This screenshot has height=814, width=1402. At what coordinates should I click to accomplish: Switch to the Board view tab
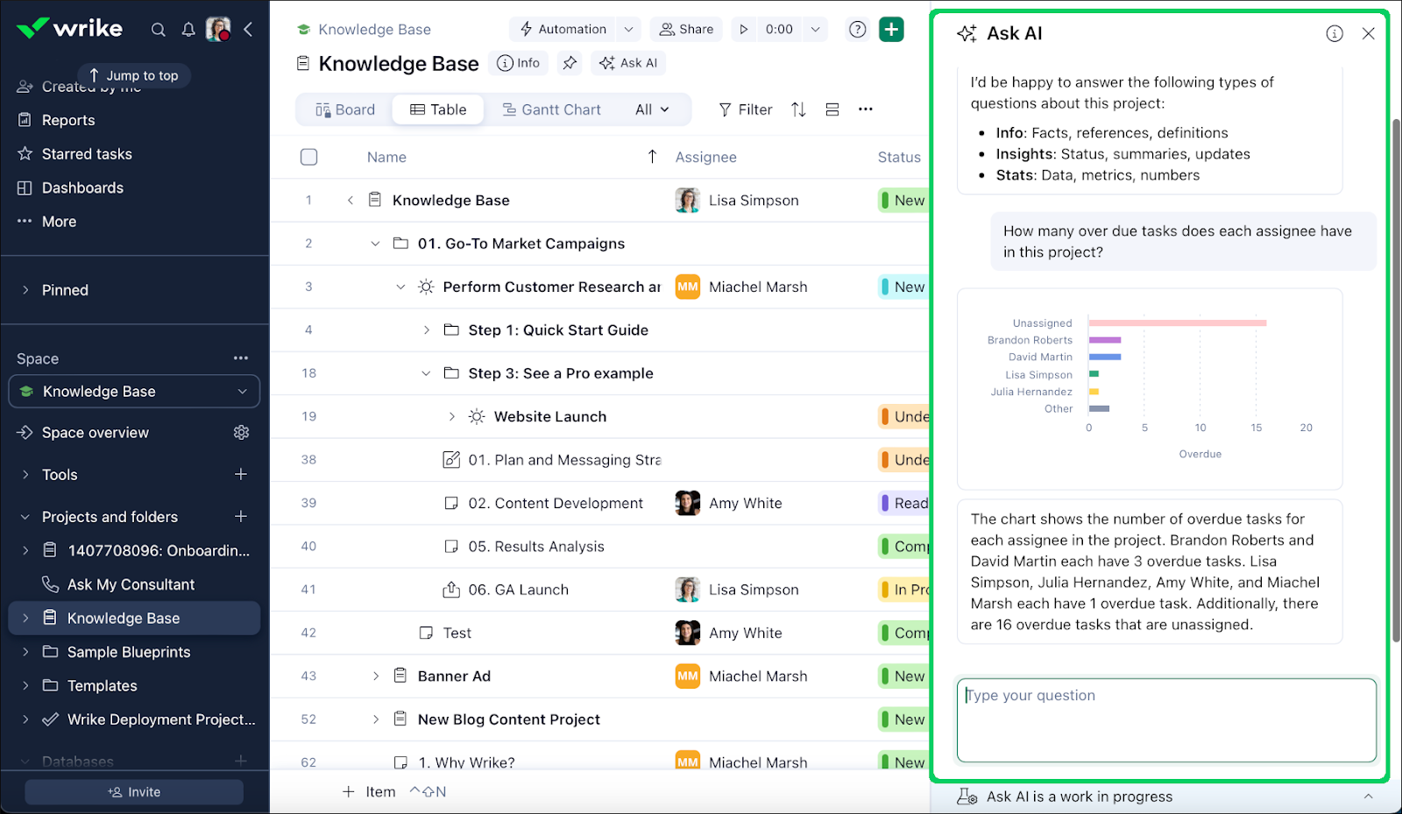(344, 110)
